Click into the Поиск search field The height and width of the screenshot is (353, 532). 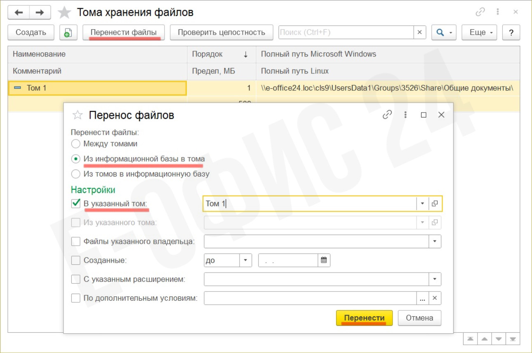click(346, 33)
